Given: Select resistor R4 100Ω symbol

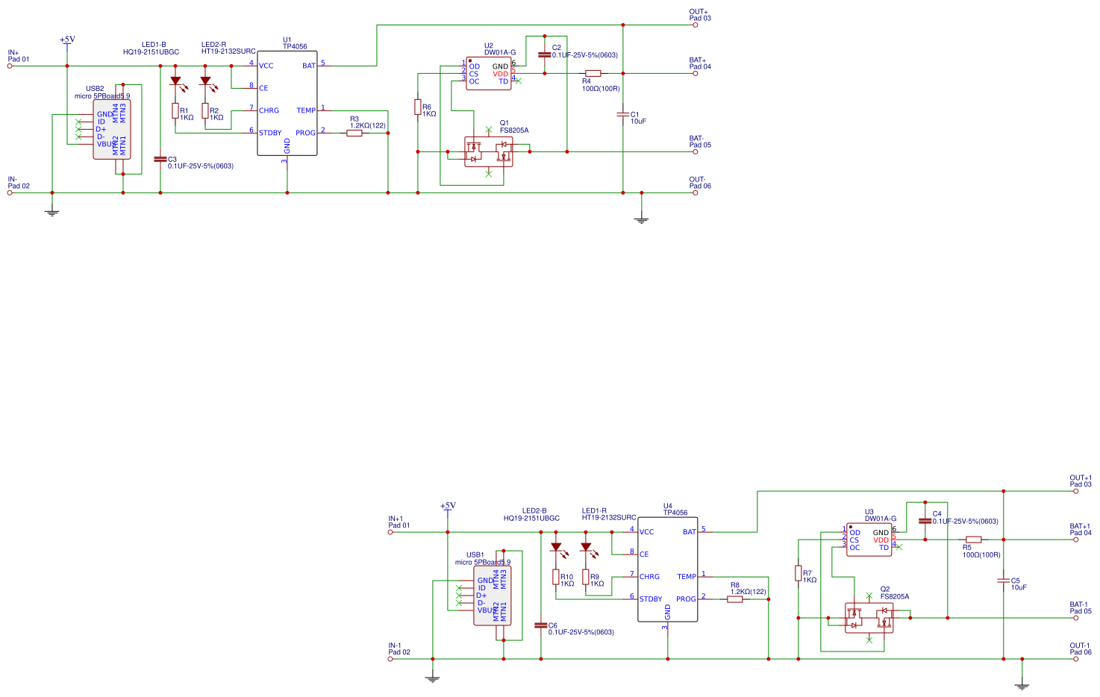Looking at the screenshot, I should pyautogui.click(x=593, y=73).
